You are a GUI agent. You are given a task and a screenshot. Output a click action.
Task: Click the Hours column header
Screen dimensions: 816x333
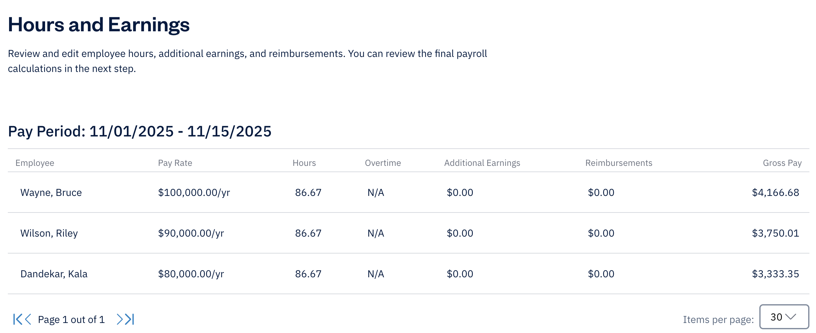tap(304, 163)
